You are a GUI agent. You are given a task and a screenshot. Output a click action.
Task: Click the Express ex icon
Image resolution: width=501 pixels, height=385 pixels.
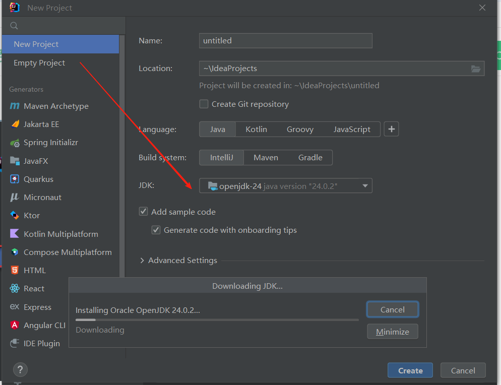point(15,307)
